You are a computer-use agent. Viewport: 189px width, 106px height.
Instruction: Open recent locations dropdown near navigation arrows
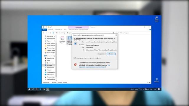pyautogui.click(x=49, y=33)
